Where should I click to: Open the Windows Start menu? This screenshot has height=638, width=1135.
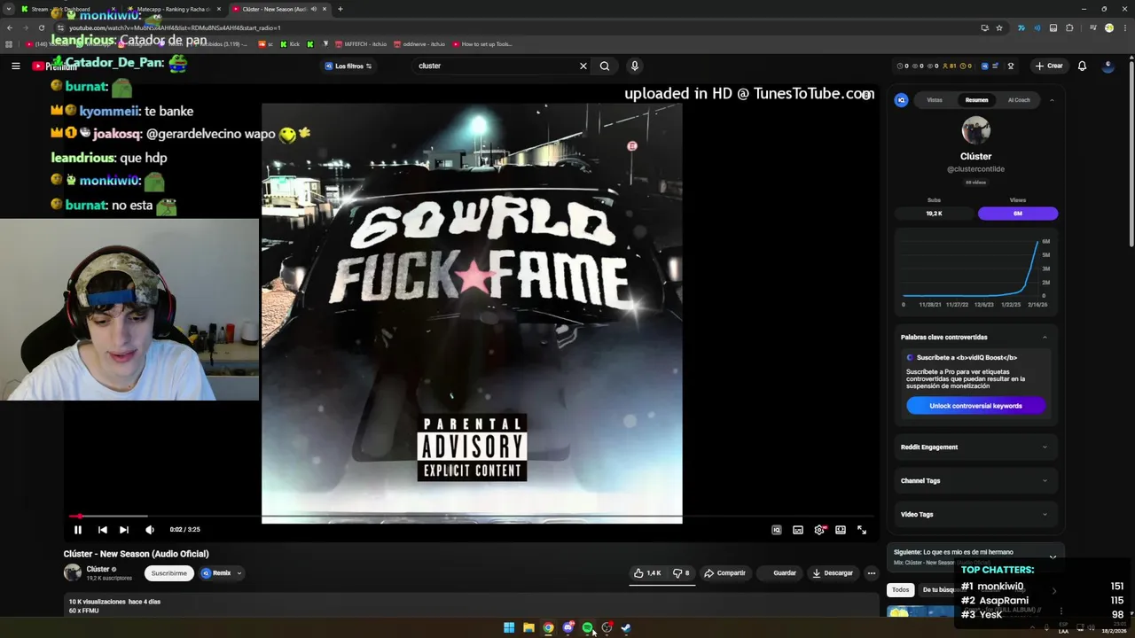click(x=509, y=627)
